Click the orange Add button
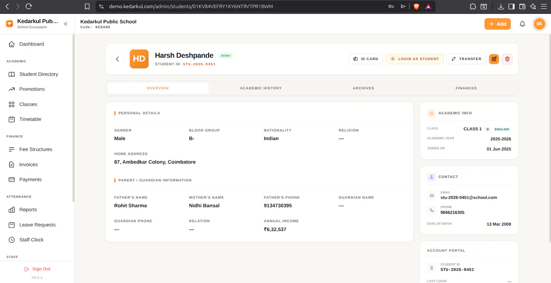This screenshot has width=551, height=283. pyautogui.click(x=497, y=24)
